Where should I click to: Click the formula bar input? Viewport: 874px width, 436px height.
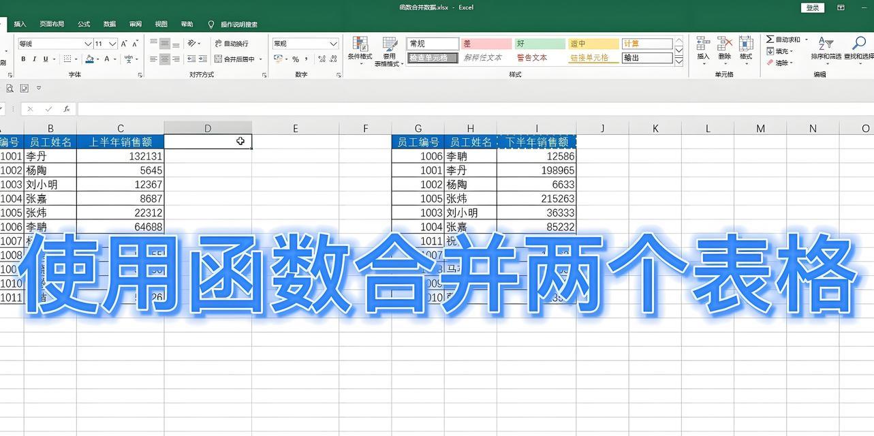[475, 109]
